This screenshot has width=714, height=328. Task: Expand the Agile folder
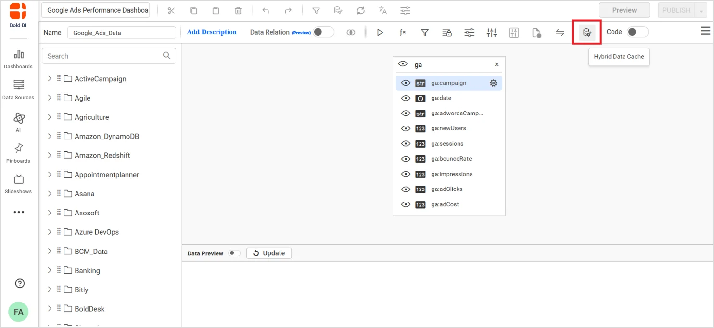click(50, 98)
